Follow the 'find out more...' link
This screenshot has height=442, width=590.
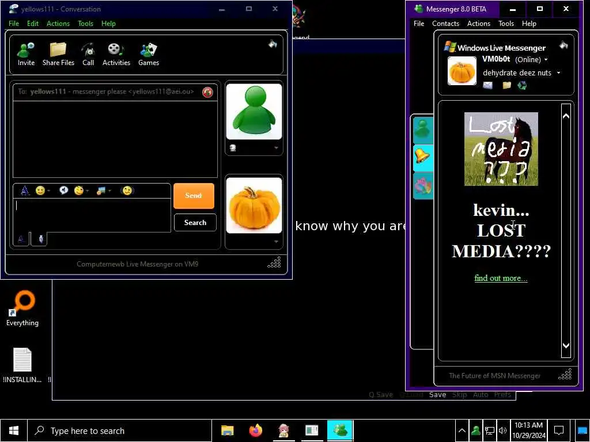(501, 278)
